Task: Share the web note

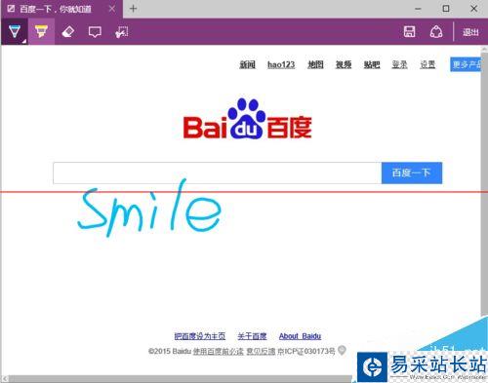Action: (x=436, y=32)
